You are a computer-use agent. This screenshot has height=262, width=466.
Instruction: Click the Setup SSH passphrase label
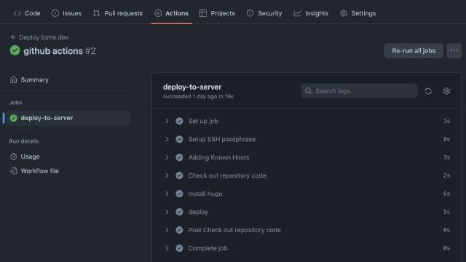(221, 139)
